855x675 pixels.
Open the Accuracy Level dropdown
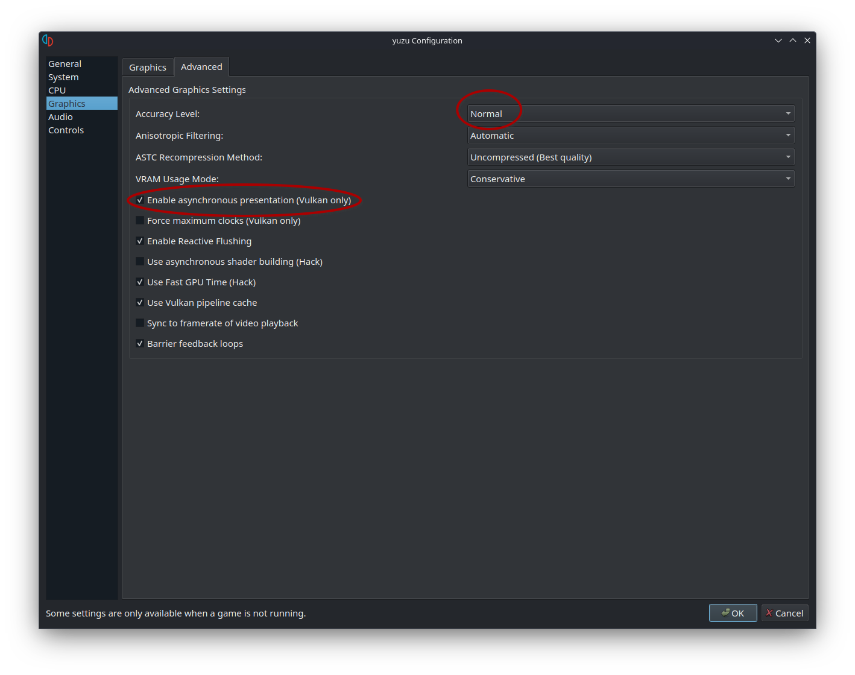pos(631,113)
